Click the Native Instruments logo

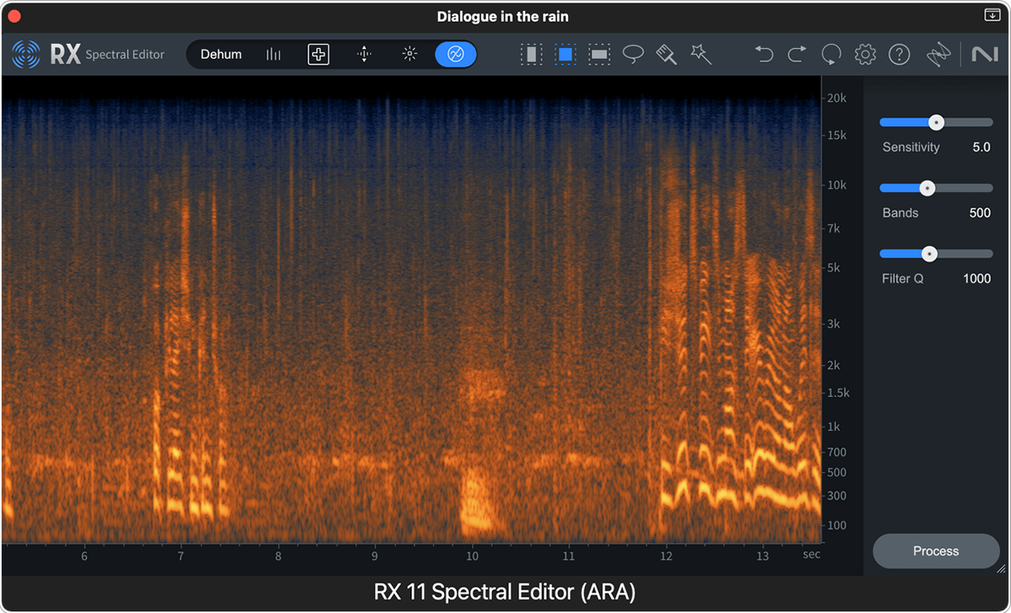pyautogui.click(x=984, y=55)
